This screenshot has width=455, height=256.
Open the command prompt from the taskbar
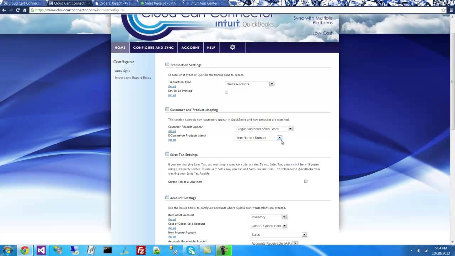tap(108, 250)
